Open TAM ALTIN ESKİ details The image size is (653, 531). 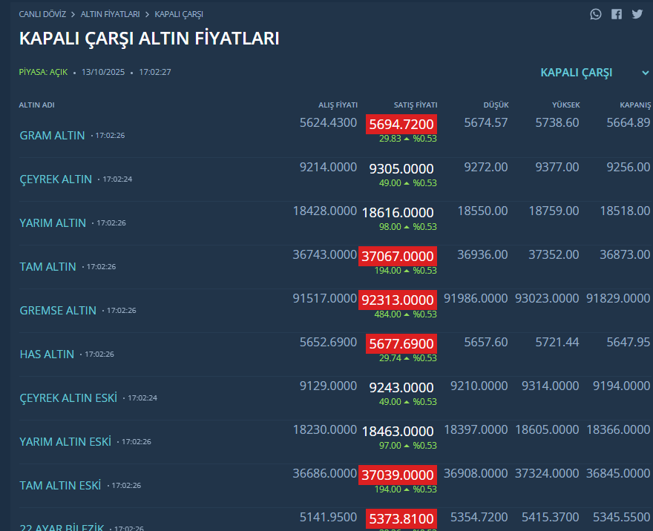[60, 486]
